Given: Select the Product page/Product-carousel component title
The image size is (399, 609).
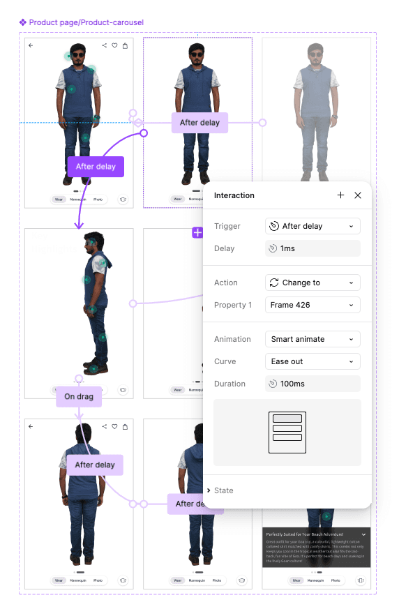Looking at the screenshot, I should tap(86, 22).
